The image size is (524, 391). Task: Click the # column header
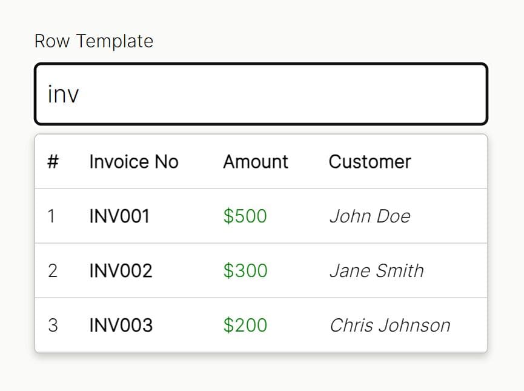pos(53,162)
